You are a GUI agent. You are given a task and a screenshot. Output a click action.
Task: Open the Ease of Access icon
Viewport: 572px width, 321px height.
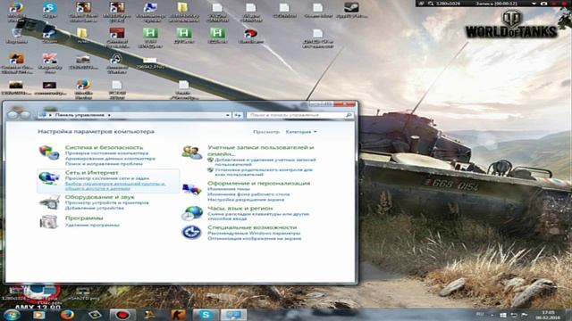click(191, 232)
